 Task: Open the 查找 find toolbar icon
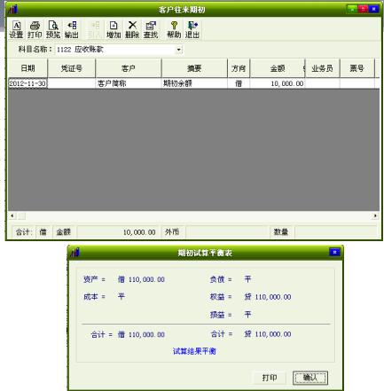click(x=151, y=30)
